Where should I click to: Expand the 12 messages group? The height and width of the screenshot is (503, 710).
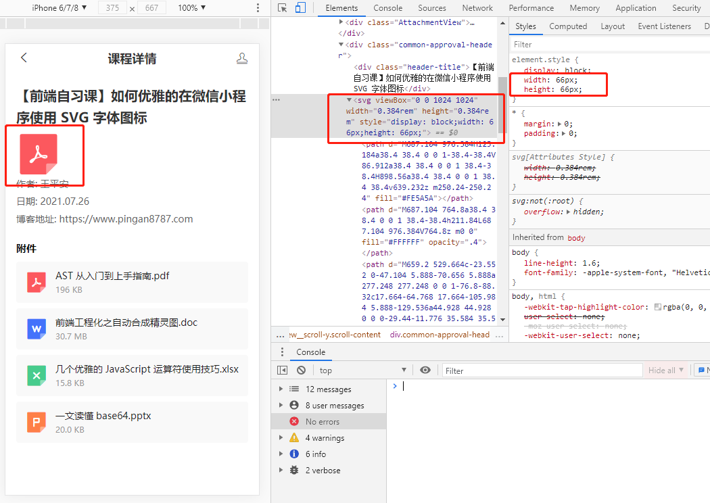pos(281,389)
